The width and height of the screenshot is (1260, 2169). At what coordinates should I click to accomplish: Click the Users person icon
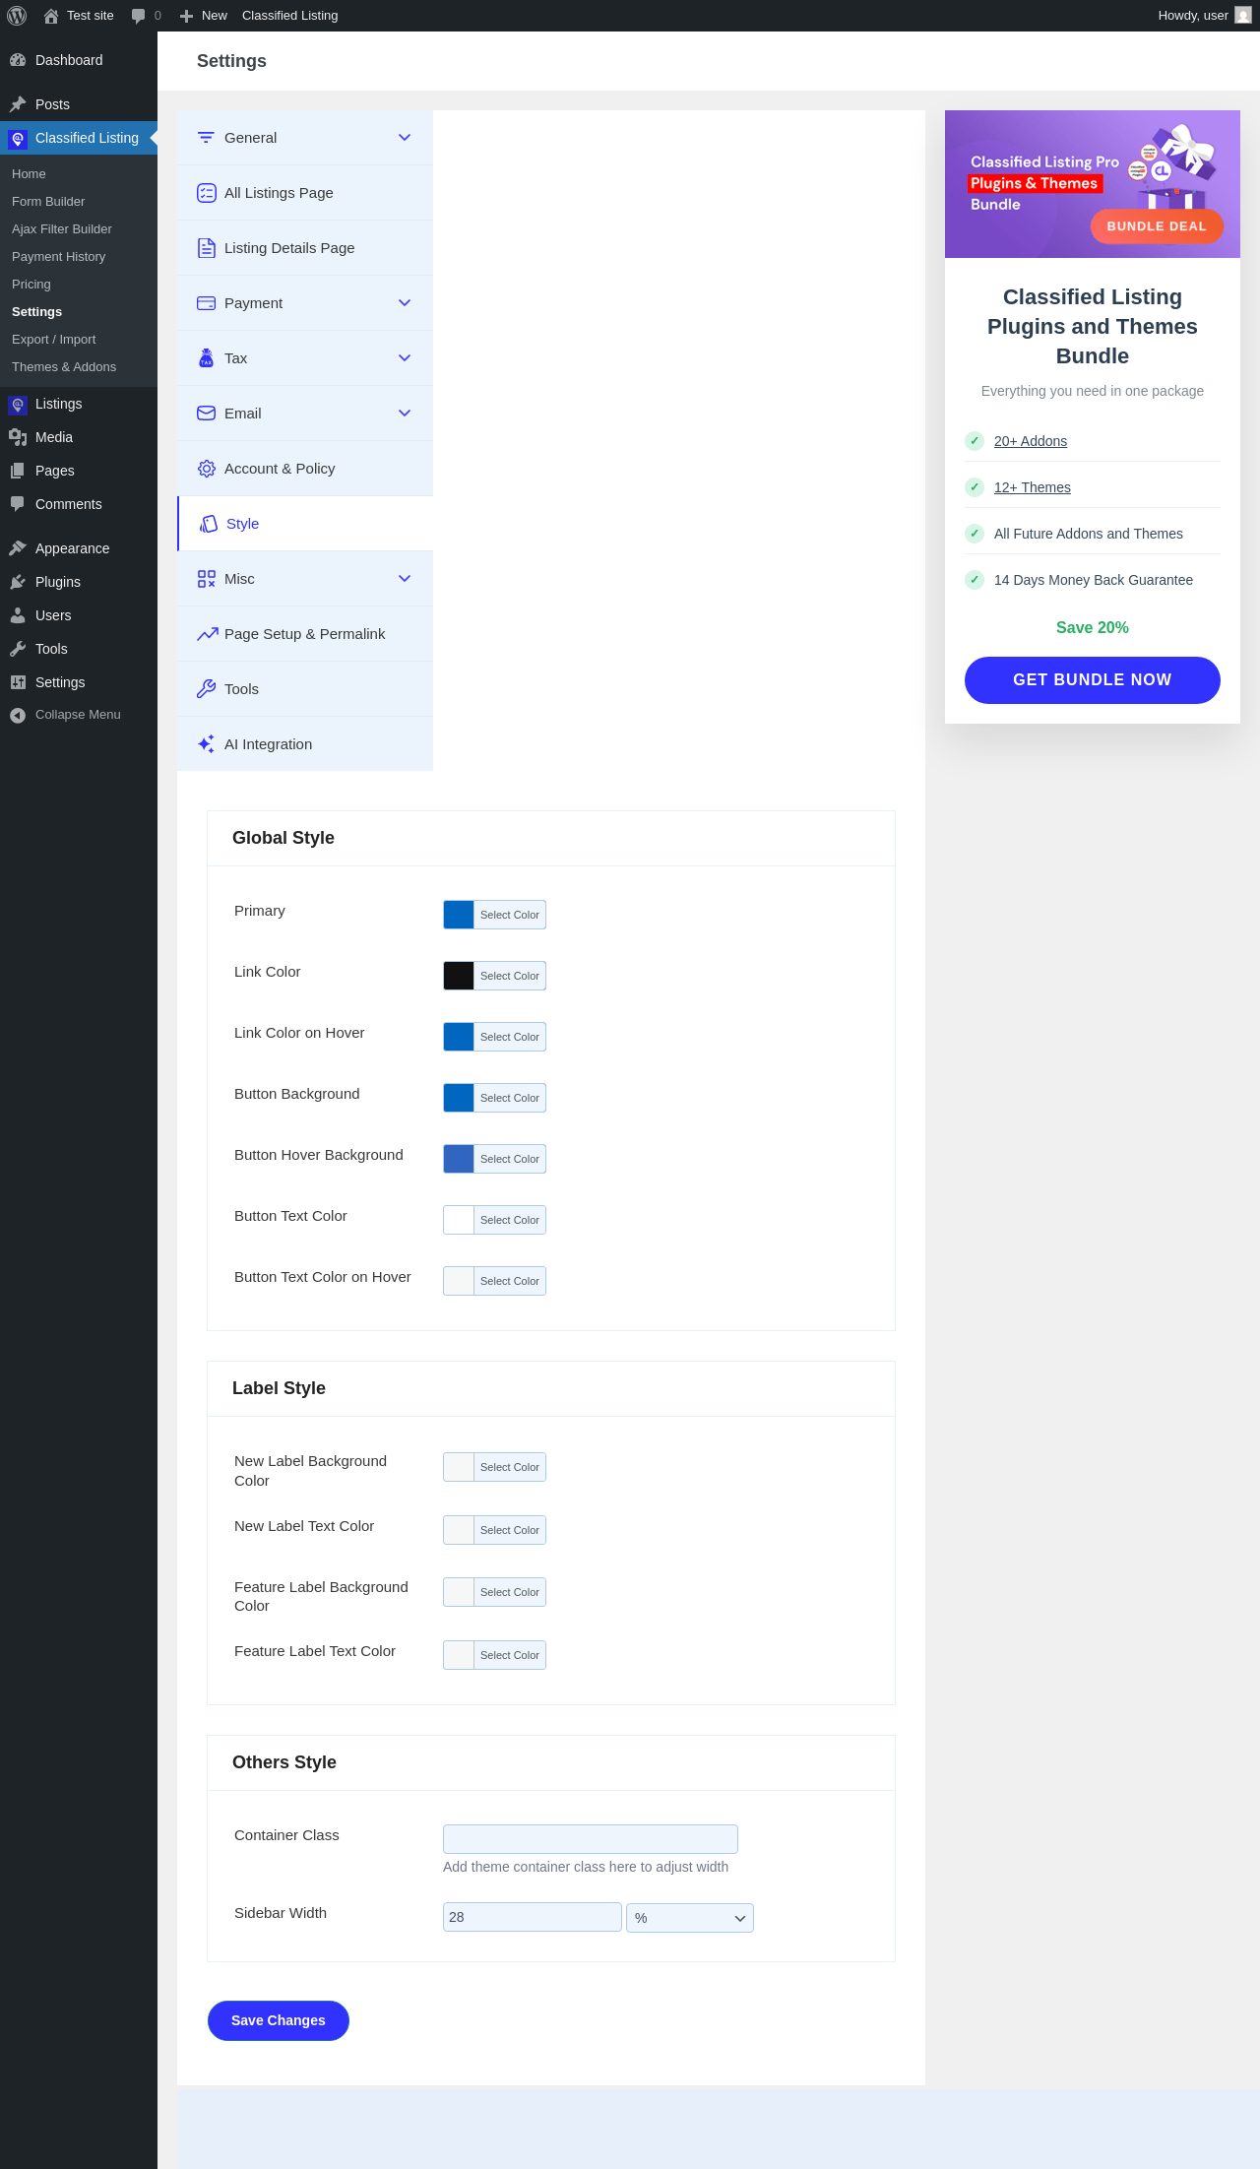pyautogui.click(x=18, y=615)
